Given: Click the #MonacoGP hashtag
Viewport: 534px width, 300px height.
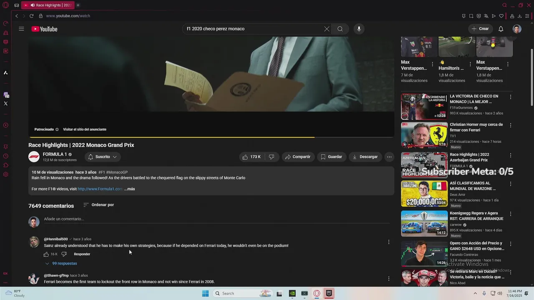Looking at the screenshot, I should [x=117, y=172].
